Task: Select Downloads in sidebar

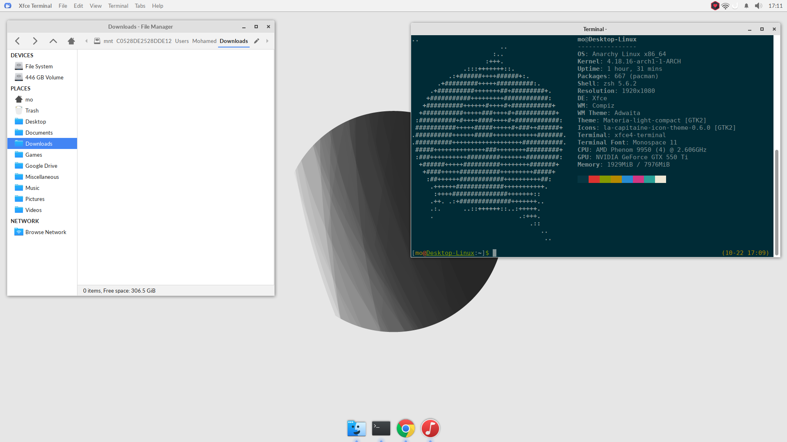Action: 42,144
